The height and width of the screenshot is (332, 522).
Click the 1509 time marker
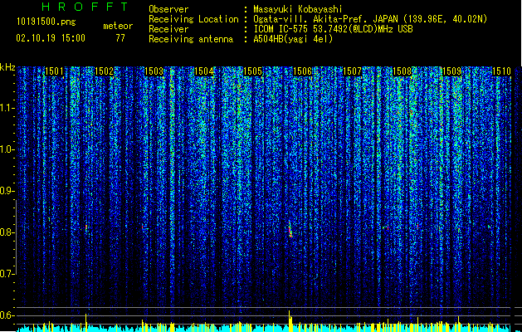[452, 71]
